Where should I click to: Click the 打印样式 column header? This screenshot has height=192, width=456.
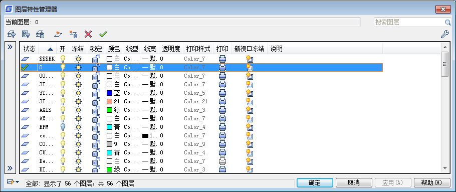coord(198,49)
